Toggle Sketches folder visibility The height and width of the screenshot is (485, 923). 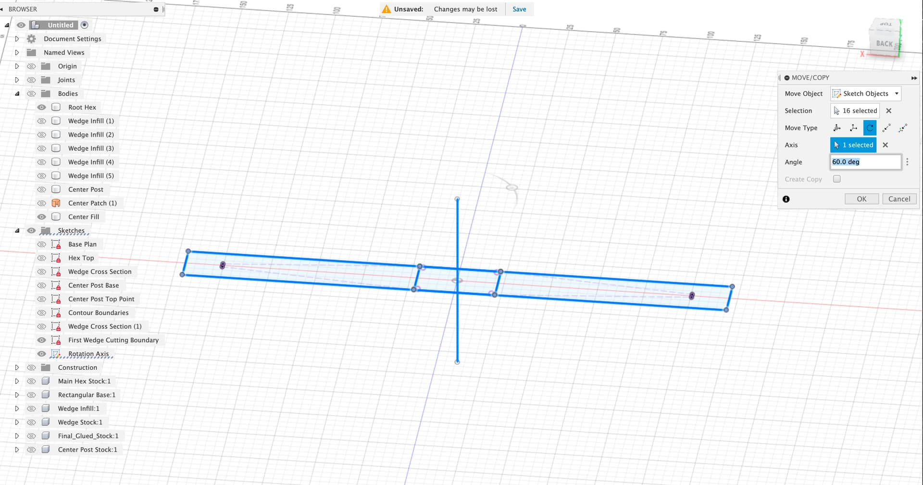[31, 231]
